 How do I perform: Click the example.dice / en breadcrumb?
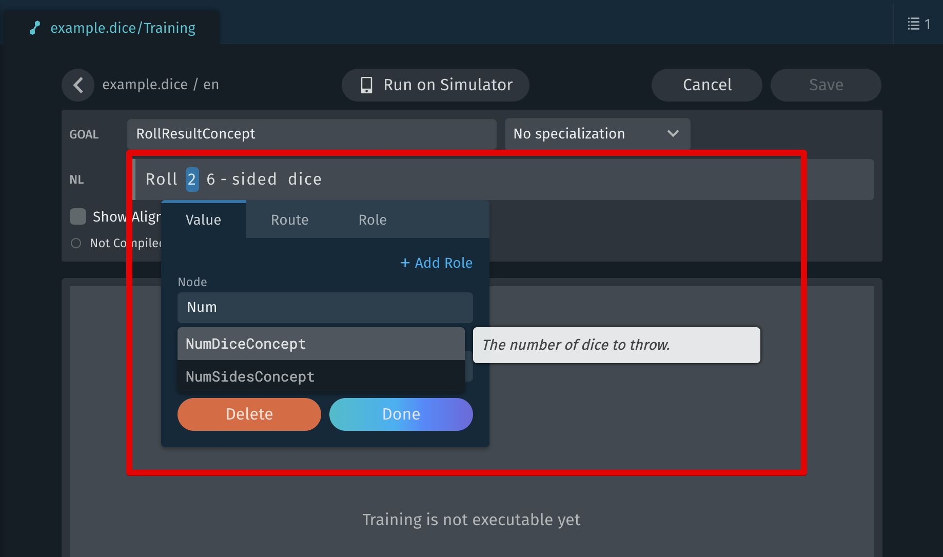161,85
